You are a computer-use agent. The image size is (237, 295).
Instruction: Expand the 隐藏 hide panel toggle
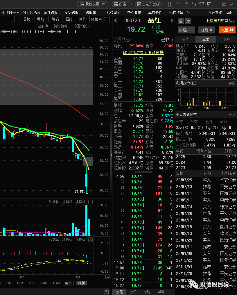(x=96, y=19)
